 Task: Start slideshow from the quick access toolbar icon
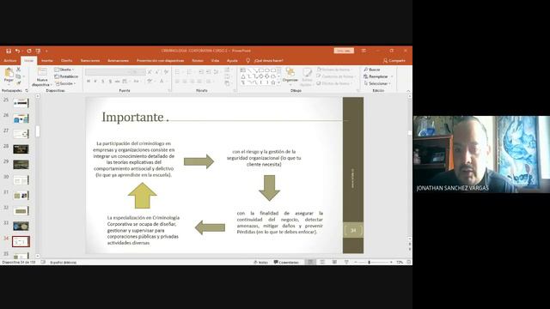point(38,51)
